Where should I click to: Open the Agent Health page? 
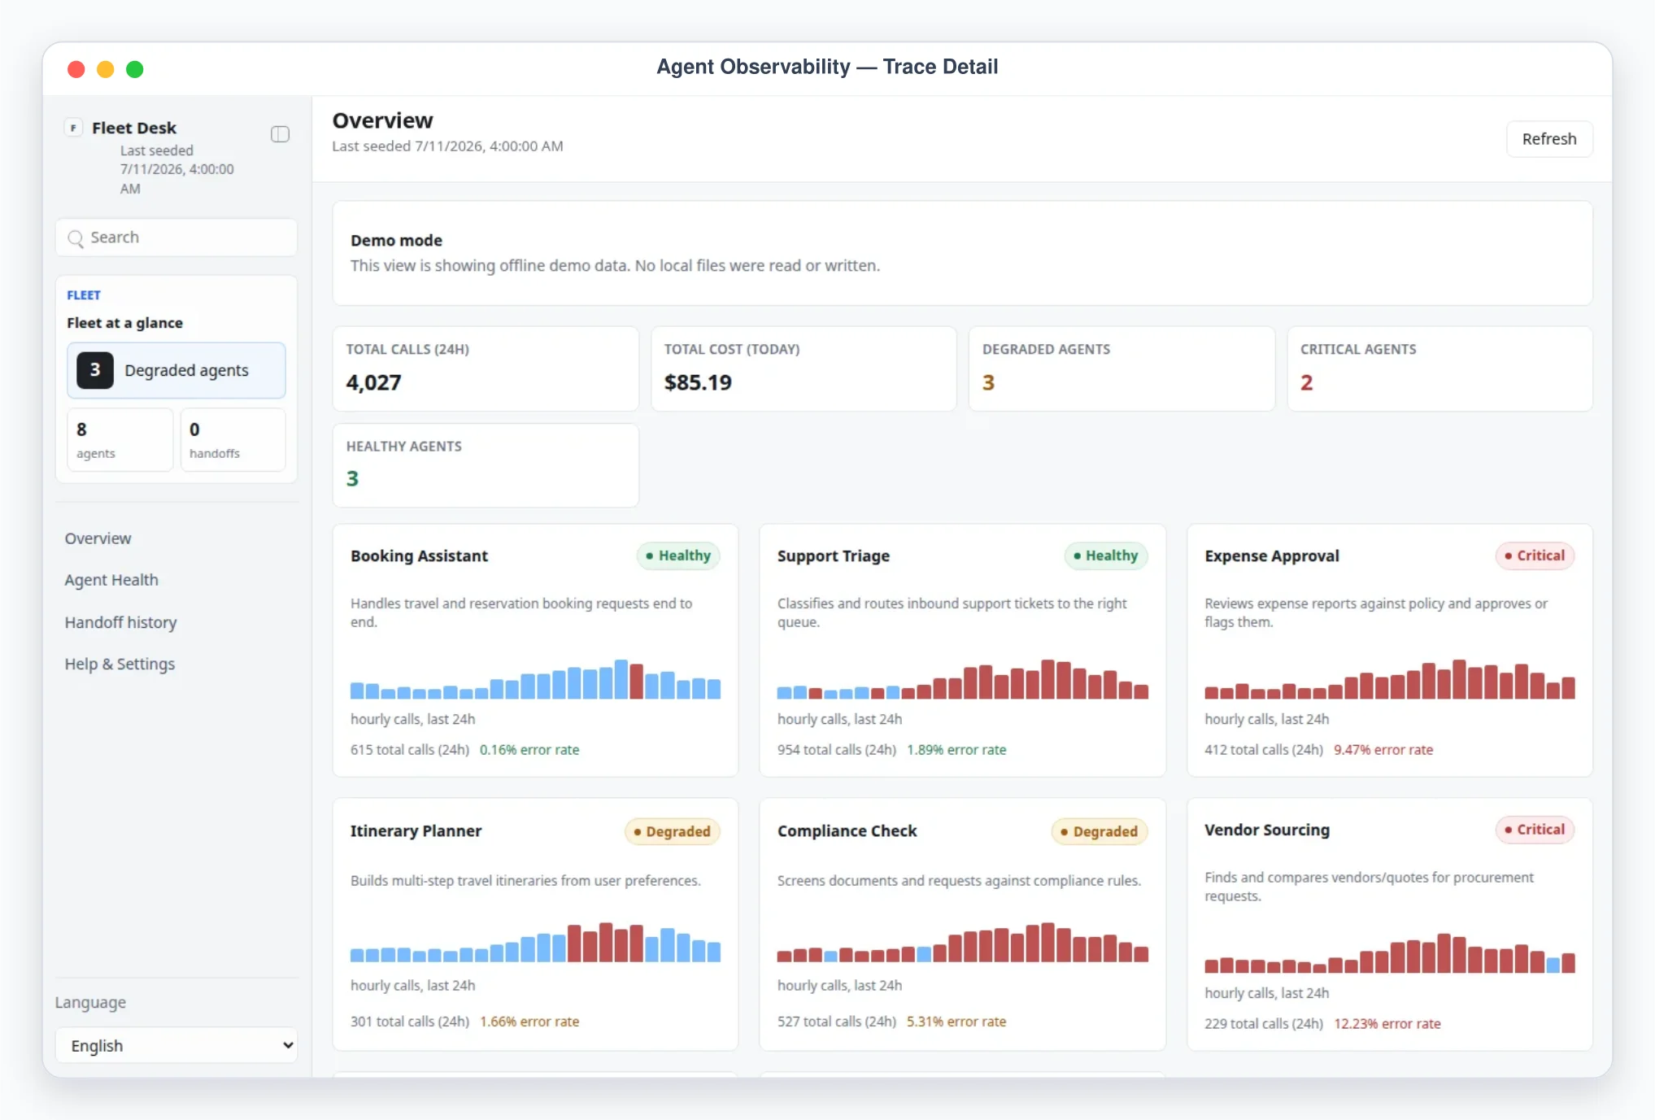(x=111, y=580)
